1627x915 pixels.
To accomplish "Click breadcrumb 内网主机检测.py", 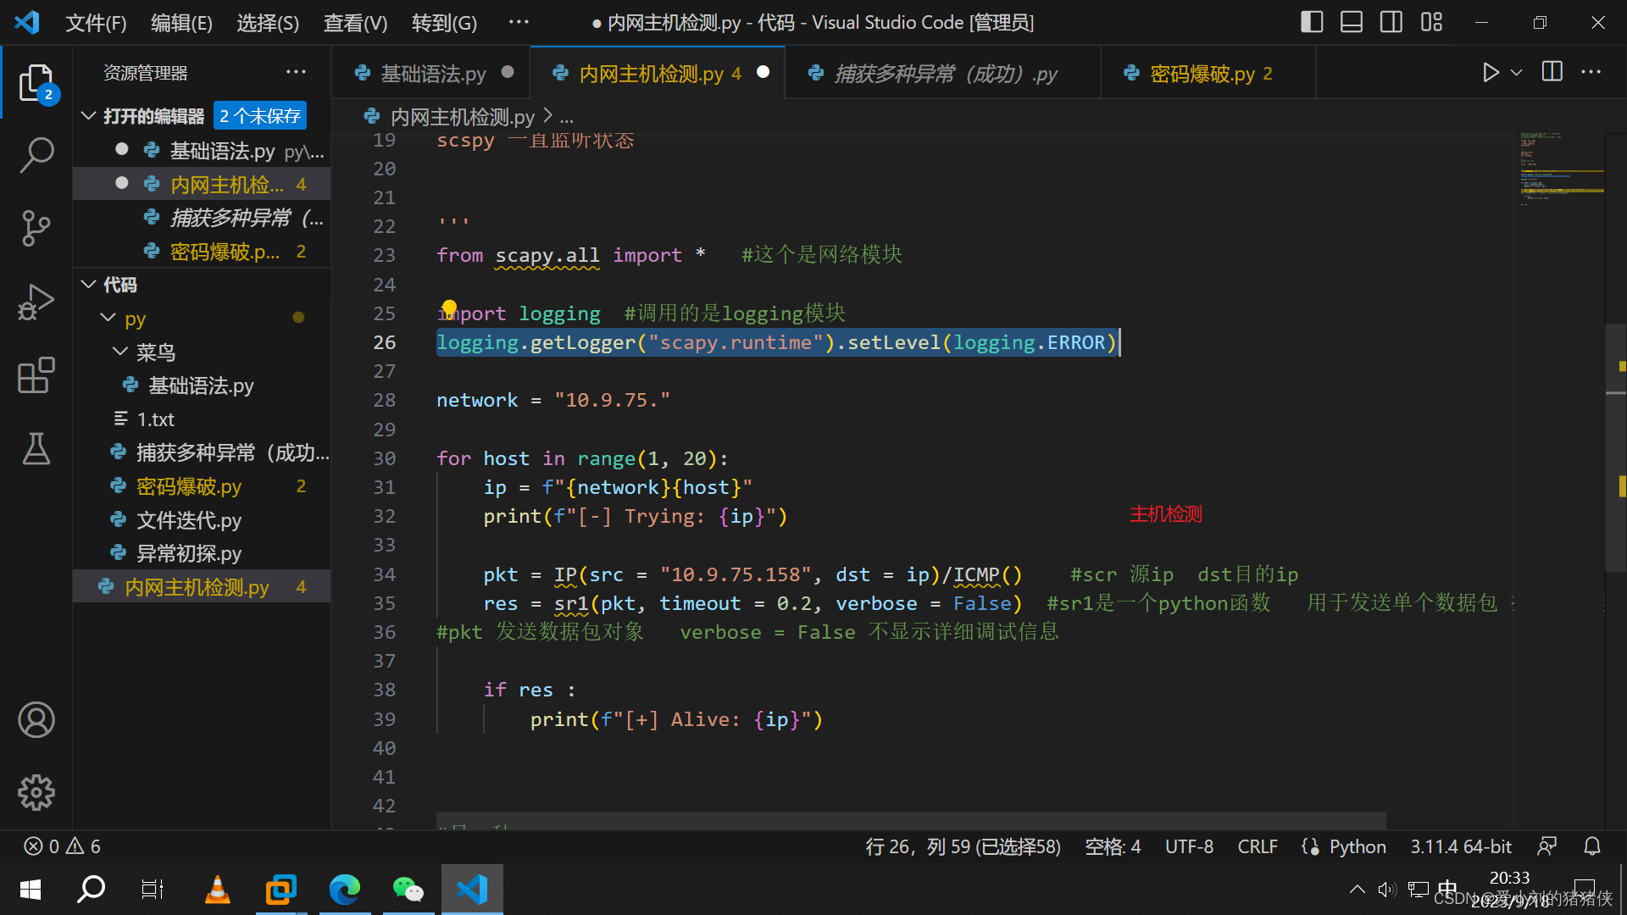I will click(462, 116).
